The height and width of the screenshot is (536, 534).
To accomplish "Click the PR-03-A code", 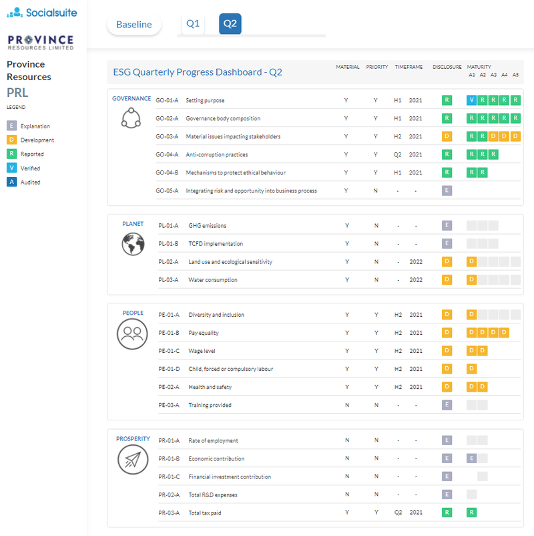I will click(x=169, y=513).
